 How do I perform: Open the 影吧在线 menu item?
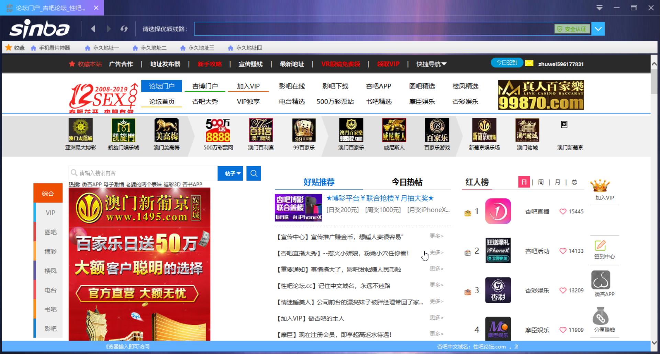pyautogui.click(x=292, y=86)
